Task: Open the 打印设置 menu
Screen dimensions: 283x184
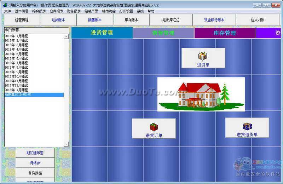Action: pyautogui.click(x=126, y=11)
